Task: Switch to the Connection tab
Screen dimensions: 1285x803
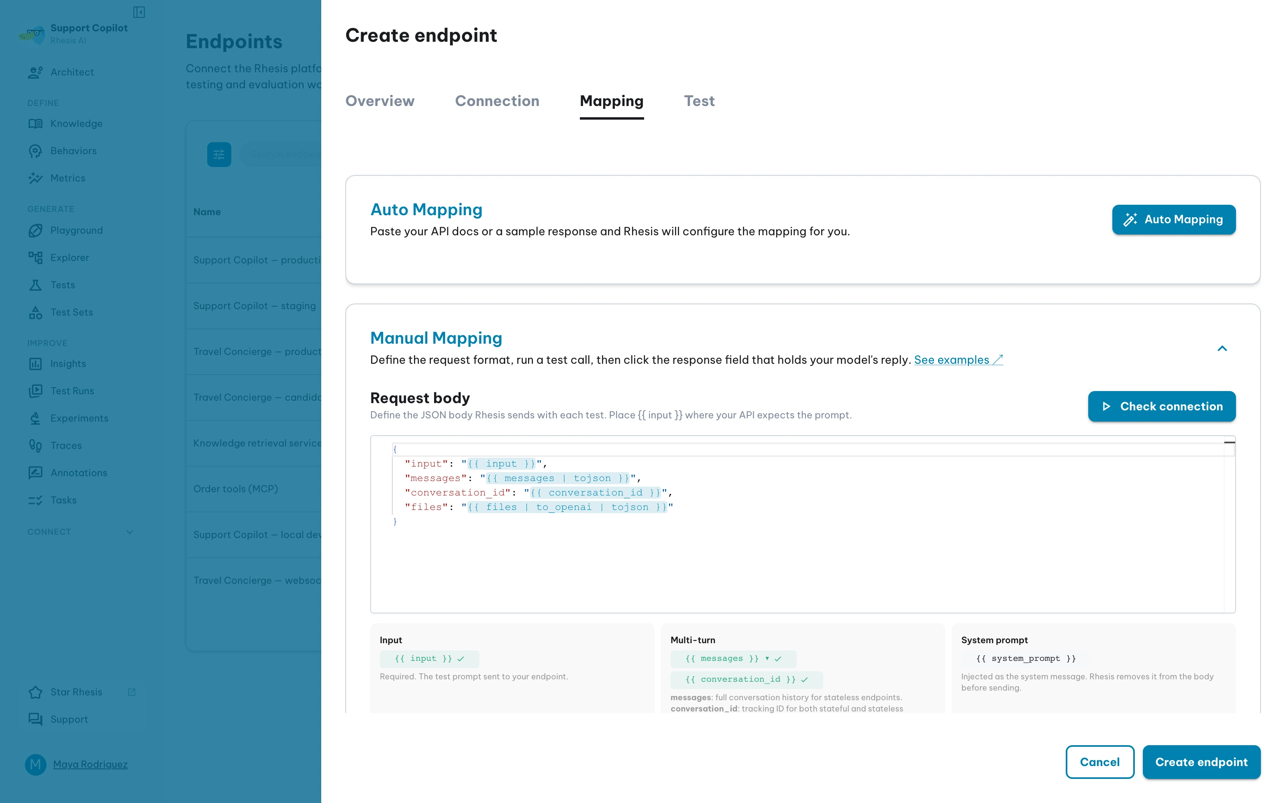Action: tap(497, 101)
